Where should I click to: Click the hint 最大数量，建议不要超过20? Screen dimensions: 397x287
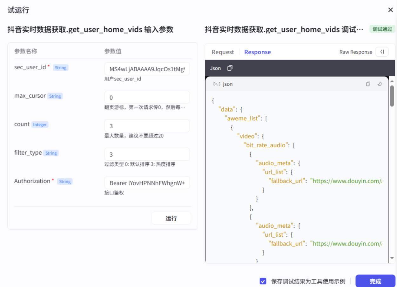coord(134,136)
